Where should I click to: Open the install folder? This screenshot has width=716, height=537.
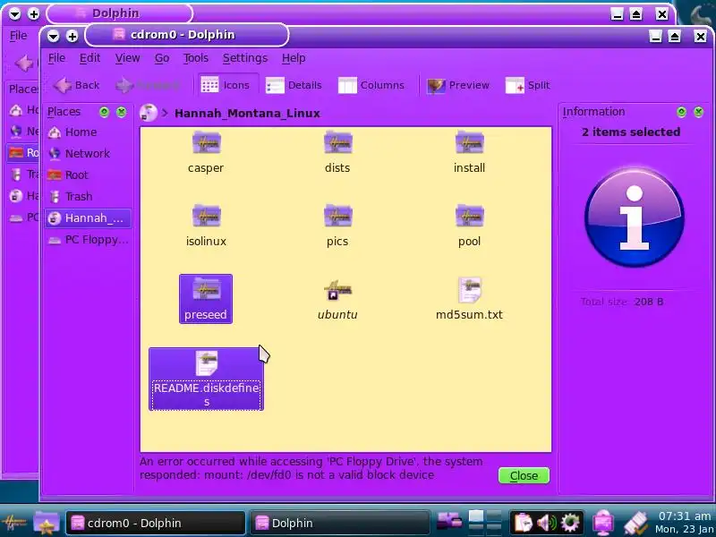(x=469, y=153)
